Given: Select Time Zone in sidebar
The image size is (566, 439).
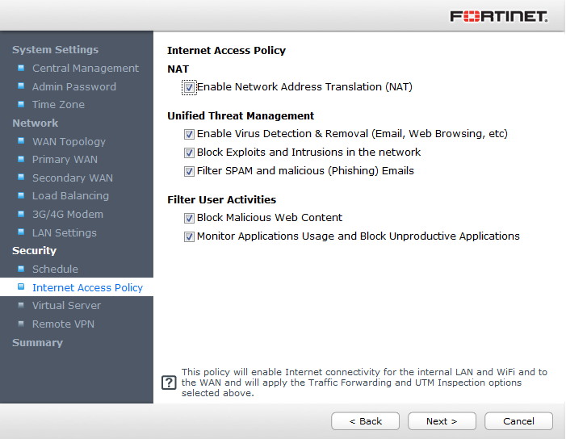Looking at the screenshot, I should pos(58,105).
